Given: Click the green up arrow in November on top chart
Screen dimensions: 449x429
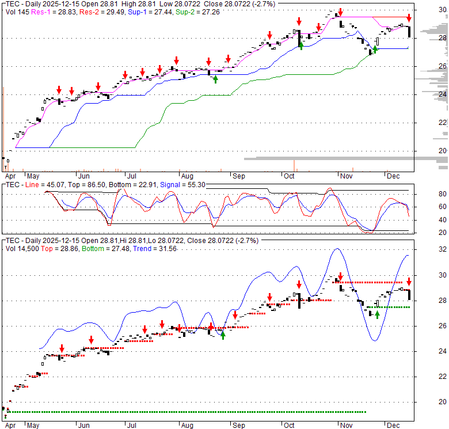Looking at the screenshot, I should (375, 50).
